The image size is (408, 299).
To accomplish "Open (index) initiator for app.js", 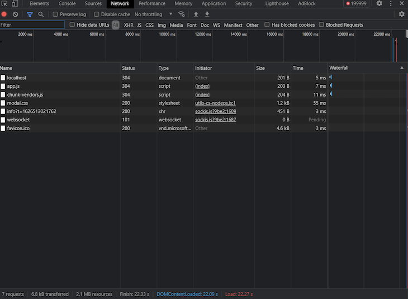I will (202, 86).
